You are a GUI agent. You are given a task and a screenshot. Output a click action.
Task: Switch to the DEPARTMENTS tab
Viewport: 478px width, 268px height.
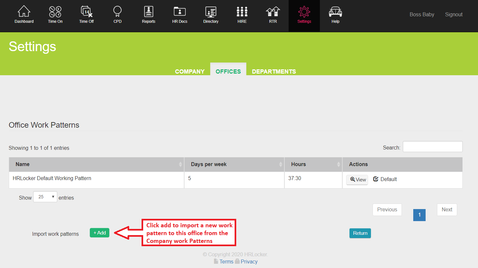coord(274,71)
